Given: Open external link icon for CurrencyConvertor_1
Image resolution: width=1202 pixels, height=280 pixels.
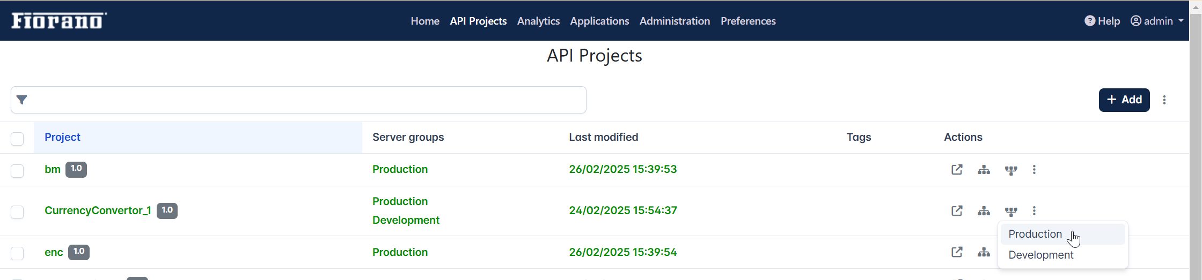Looking at the screenshot, I should pos(957,211).
